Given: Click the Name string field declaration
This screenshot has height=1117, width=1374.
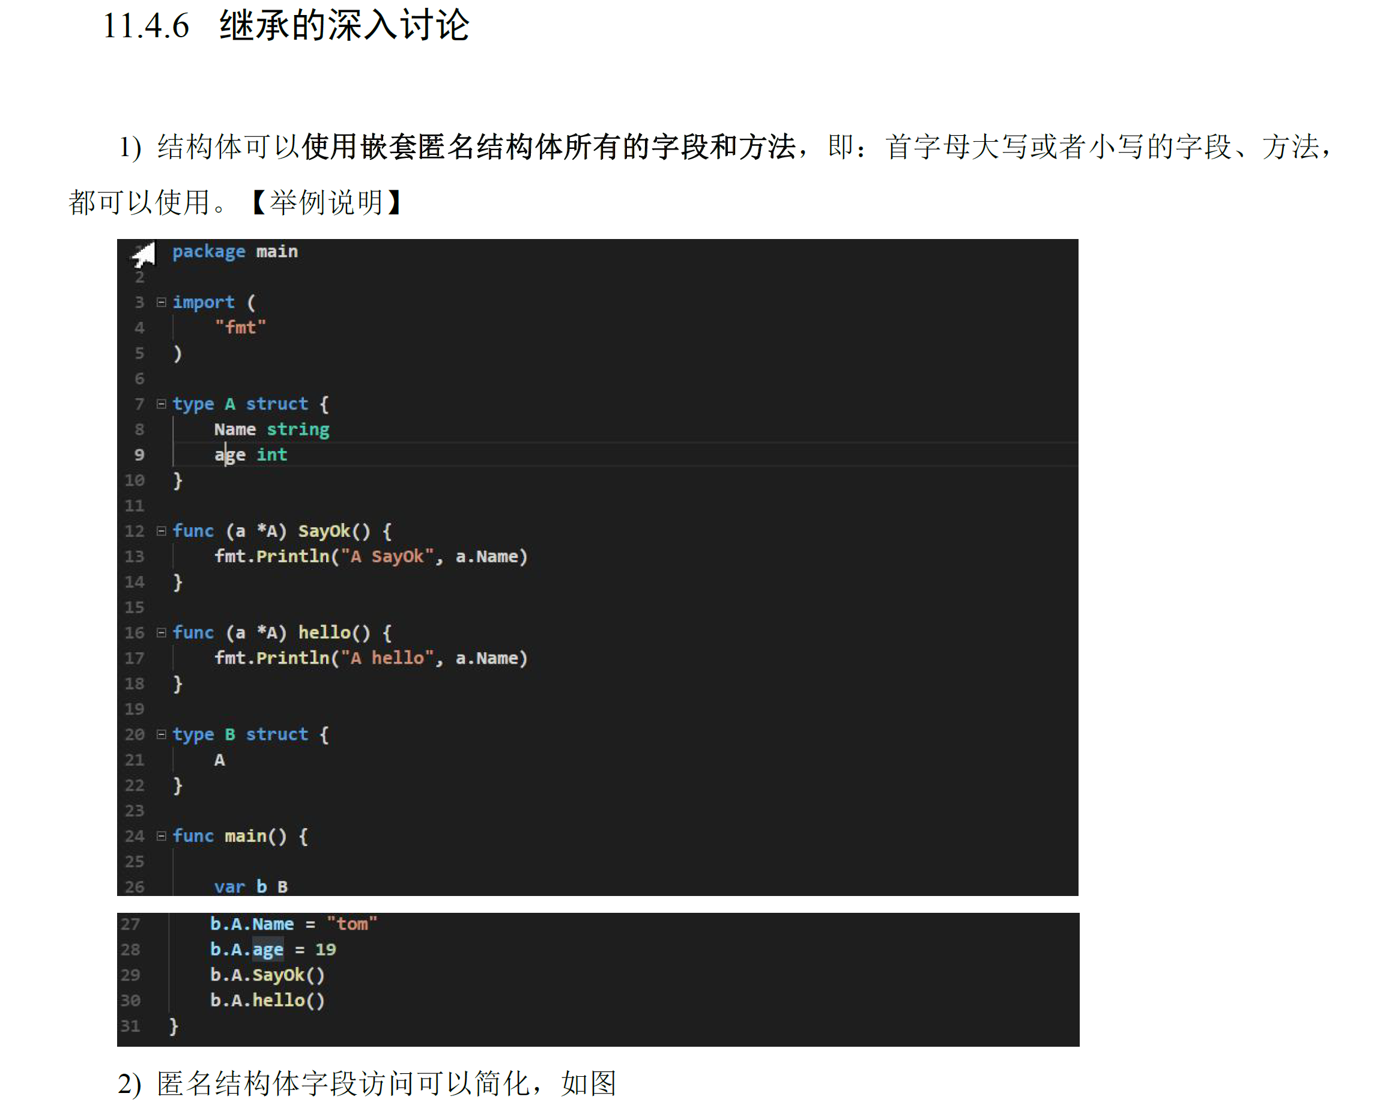Looking at the screenshot, I should [x=271, y=429].
